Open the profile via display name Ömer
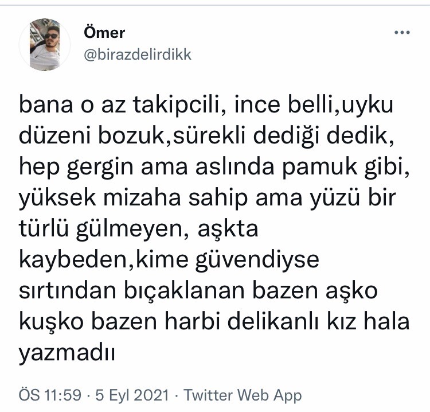The width and height of the screenshot is (430, 412). pos(104,33)
